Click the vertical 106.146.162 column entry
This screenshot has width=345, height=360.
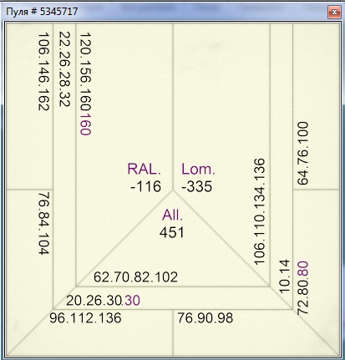click(43, 72)
